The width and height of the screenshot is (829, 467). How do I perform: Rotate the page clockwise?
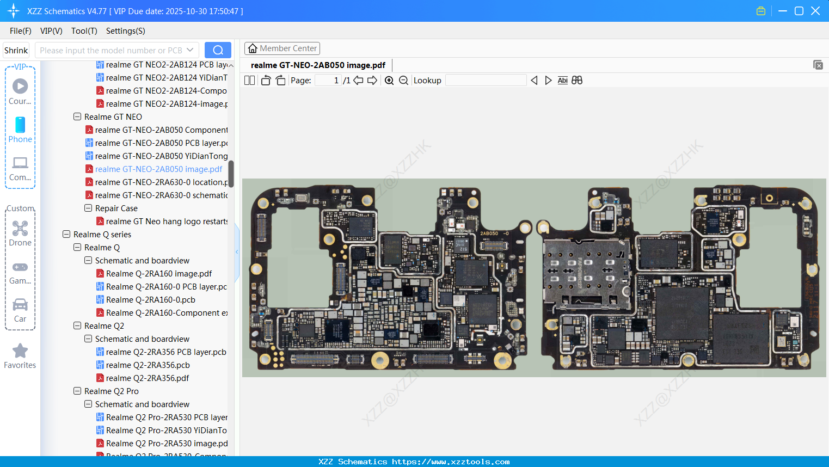(x=280, y=80)
